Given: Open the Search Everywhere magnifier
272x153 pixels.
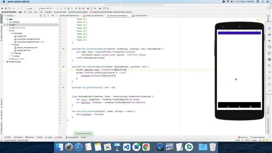Looking at the screenshot, I should pyautogui.click(x=108, y=8).
